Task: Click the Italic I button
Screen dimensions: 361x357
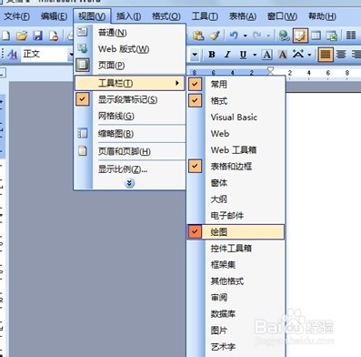Action: click(x=227, y=55)
